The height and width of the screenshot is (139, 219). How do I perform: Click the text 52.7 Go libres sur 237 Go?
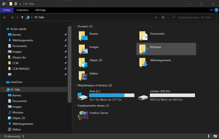(105, 100)
